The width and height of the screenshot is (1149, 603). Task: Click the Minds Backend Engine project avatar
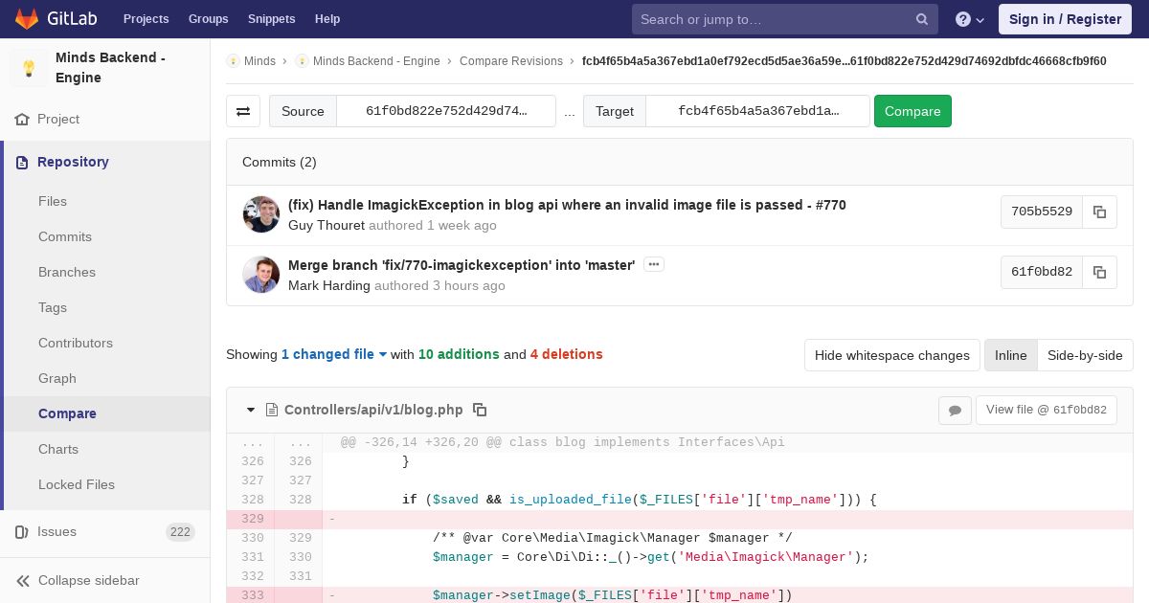[29, 68]
